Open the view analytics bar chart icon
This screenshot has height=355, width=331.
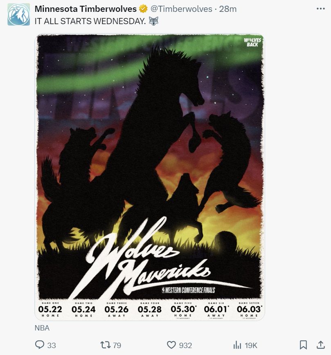click(237, 345)
